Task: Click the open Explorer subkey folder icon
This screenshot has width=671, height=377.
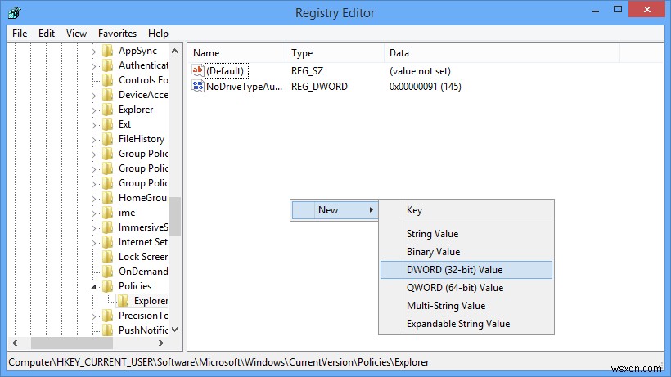Action: (x=123, y=301)
